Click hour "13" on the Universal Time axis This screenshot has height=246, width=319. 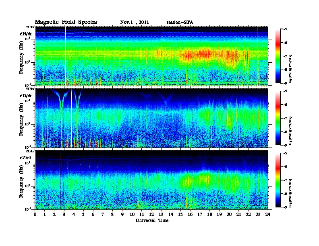(161, 214)
